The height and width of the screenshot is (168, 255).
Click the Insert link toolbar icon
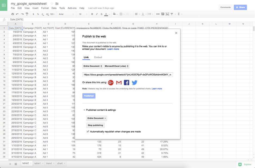tap(158, 14)
